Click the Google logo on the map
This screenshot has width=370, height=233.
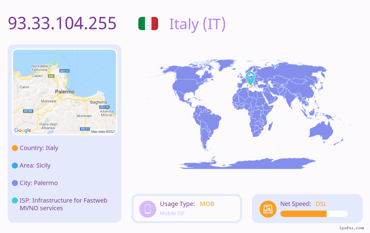coord(23,130)
